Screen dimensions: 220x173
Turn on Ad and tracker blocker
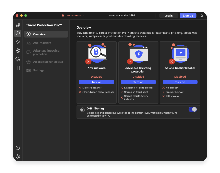180,82
